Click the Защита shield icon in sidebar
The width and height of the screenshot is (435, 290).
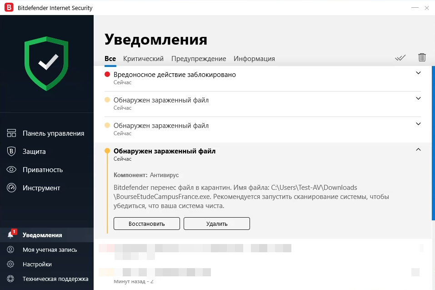[x=11, y=152]
